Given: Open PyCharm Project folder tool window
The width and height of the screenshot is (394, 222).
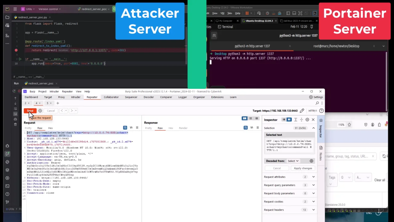Looking at the screenshot, I should point(7,17).
